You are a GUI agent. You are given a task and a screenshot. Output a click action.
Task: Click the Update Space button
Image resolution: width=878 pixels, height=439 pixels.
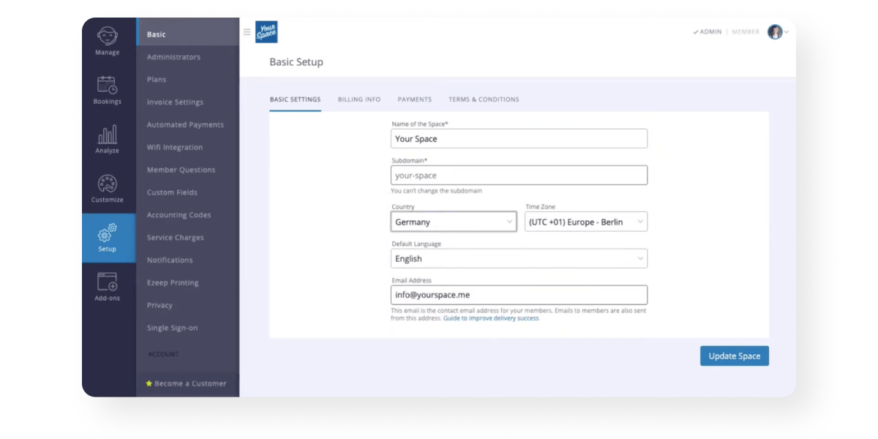[734, 356]
